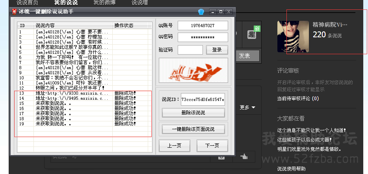Close the 冰魄一键删除说说助手 window

[x=229, y=11]
